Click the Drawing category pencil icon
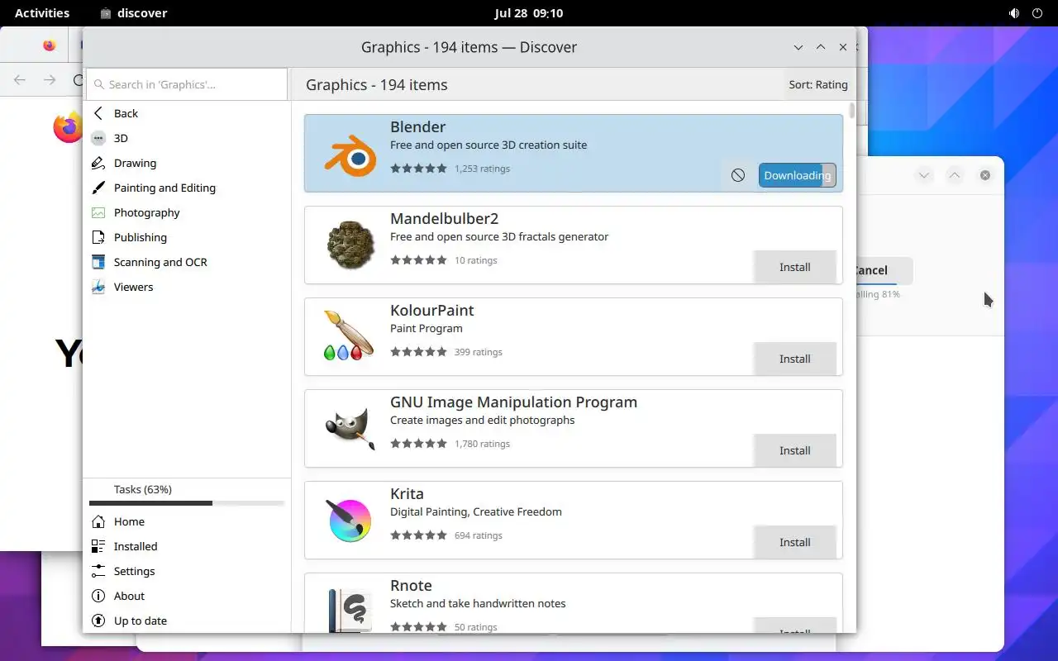Image resolution: width=1058 pixels, height=661 pixels. [98, 163]
